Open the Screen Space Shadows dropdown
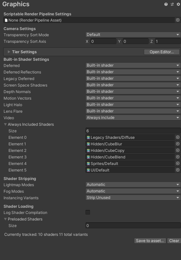Viewport: 181px width, 260px height. 133,85
